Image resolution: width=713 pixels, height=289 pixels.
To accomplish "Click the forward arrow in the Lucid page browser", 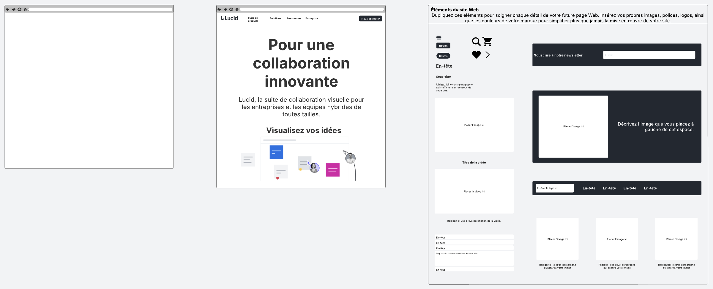I will click(225, 9).
